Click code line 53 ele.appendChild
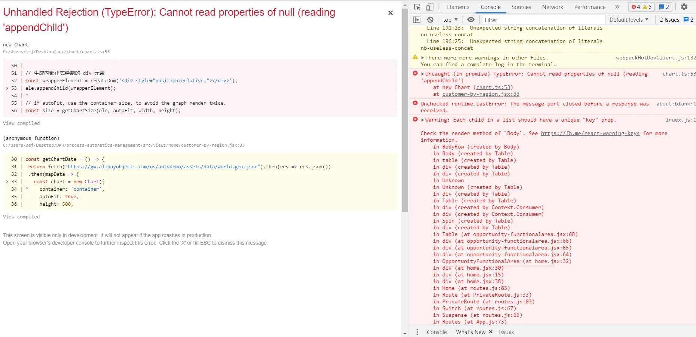 70,88
